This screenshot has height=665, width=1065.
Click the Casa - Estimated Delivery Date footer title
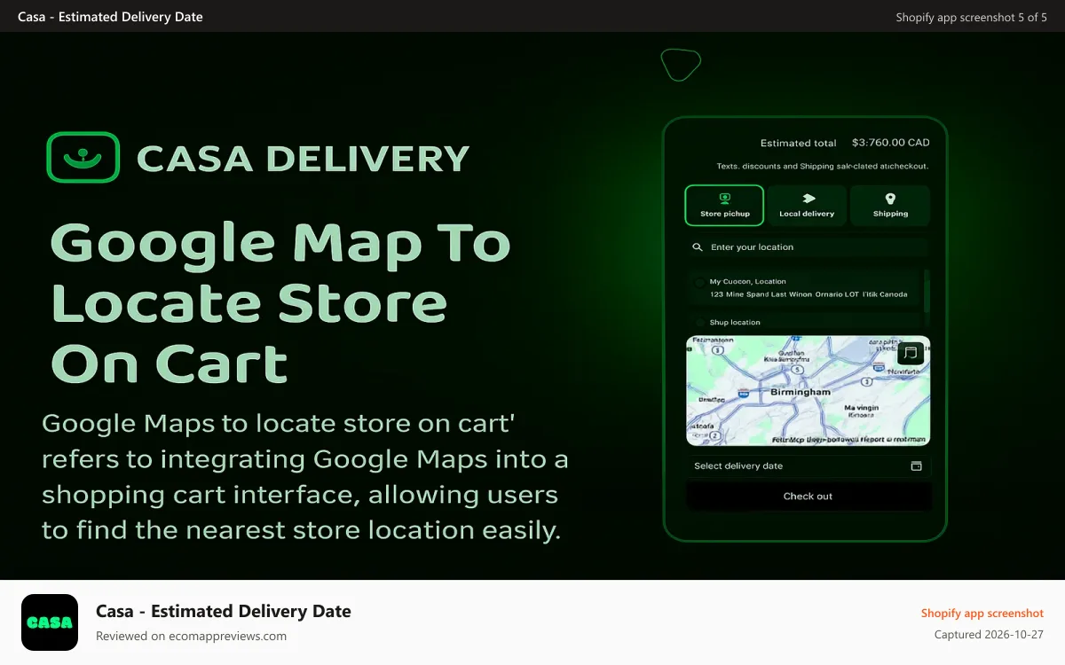pos(224,611)
